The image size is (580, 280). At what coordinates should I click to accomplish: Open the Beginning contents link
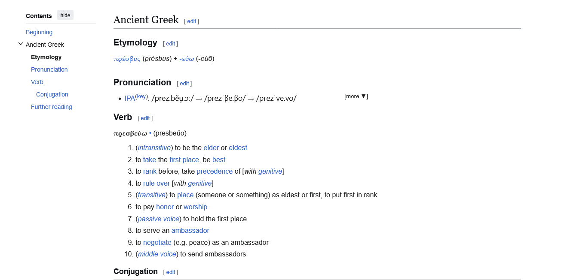[39, 32]
